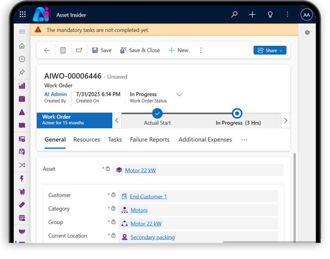Go to Home in the sidebar
The image size is (330, 259).
tap(22, 46)
